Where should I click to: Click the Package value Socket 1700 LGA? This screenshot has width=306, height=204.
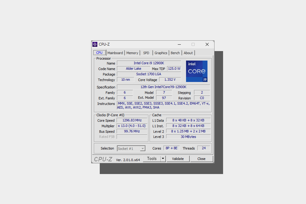tap(149, 74)
